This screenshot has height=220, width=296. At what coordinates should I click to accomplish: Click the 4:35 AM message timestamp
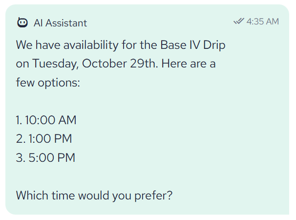(263, 22)
